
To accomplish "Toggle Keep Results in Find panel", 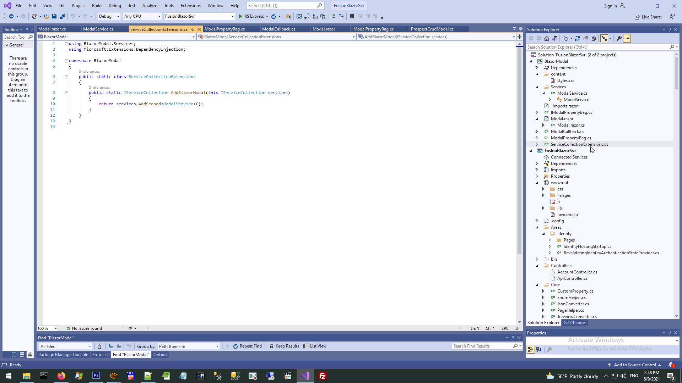I will pos(284,346).
